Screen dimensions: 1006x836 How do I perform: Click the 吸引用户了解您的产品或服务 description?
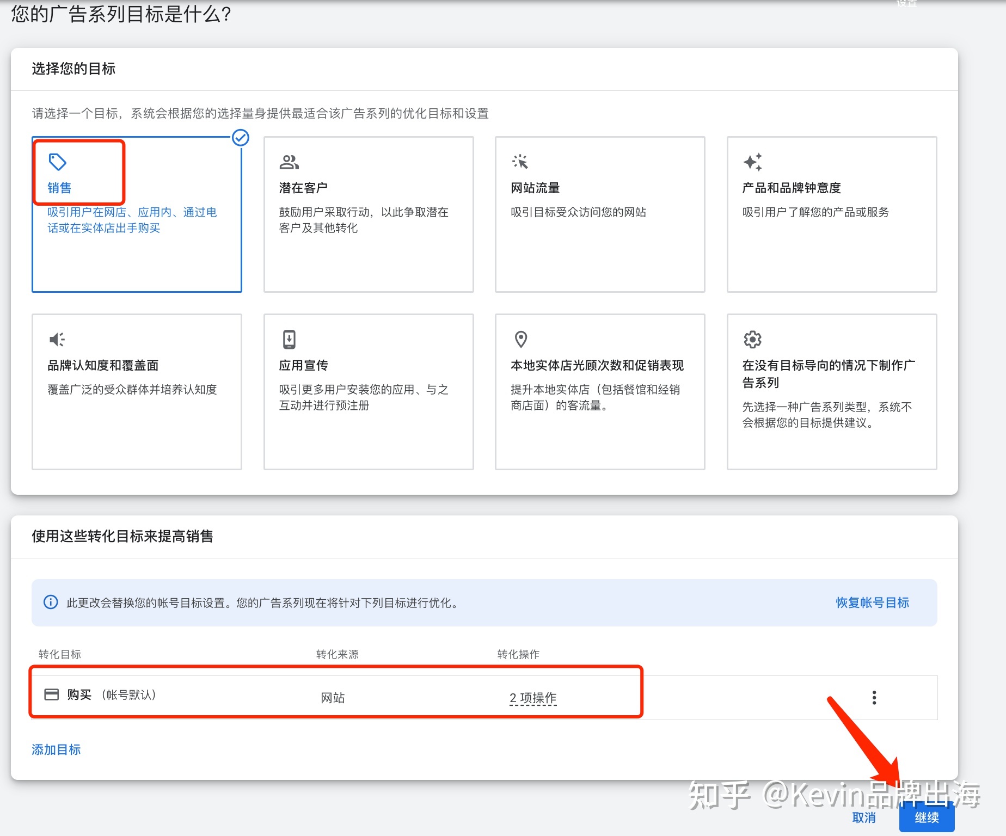pyautogui.click(x=816, y=212)
